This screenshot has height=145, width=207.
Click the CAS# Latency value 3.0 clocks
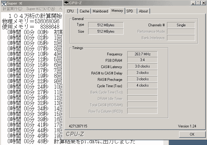point(142,66)
